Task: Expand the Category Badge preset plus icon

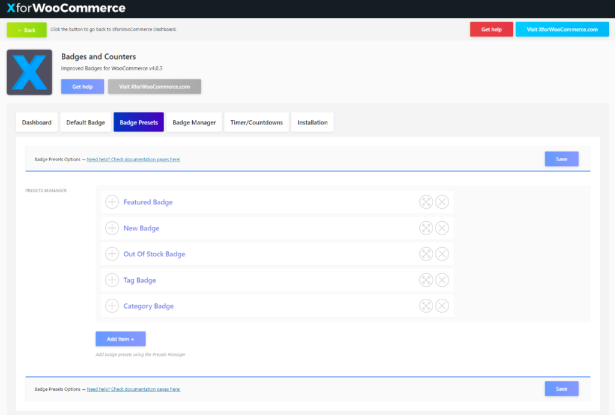Action: [x=112, y=306]
